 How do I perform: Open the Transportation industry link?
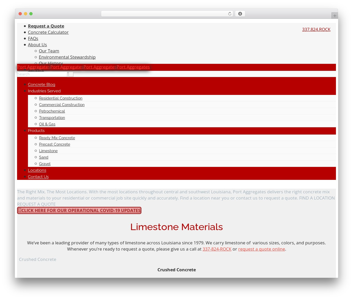52,118
